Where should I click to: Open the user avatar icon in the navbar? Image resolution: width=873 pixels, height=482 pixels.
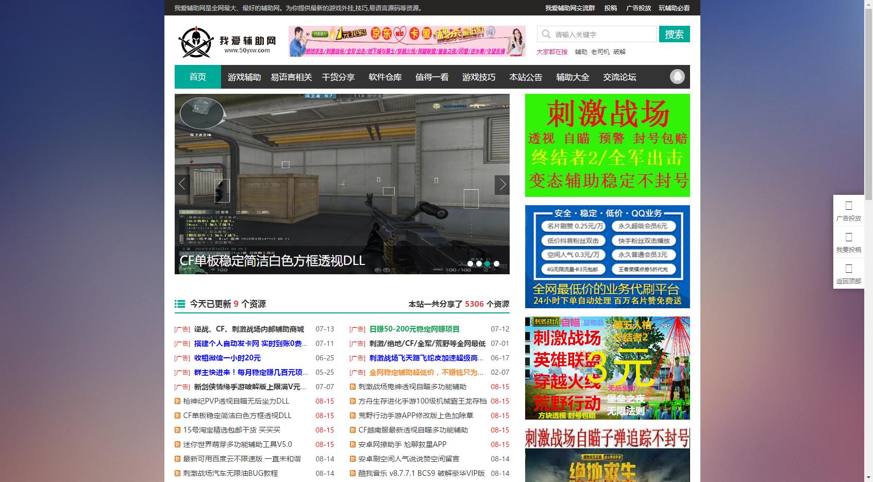click(x=677, y=77)
